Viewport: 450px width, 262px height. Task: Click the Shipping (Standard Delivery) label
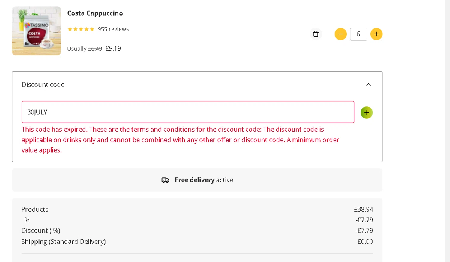[63, 242]
